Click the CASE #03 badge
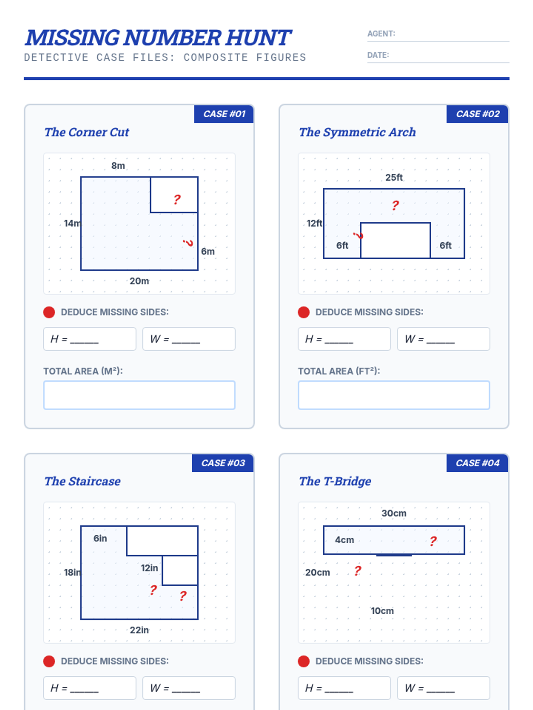This screenshot has width=533, height=710. tap(223, 463)
